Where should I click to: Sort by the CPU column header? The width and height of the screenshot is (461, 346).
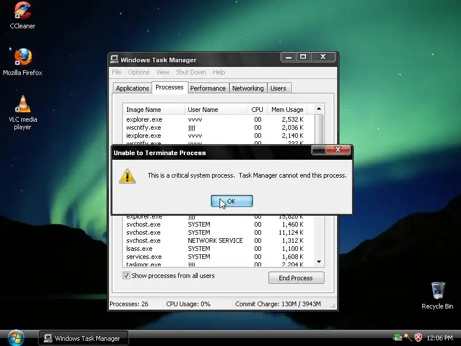pyautogui.click(x=256, y=110)
